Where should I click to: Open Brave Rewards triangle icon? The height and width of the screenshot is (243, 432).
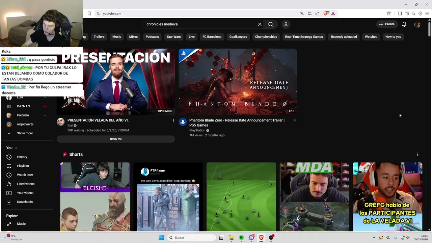(333, 13)
